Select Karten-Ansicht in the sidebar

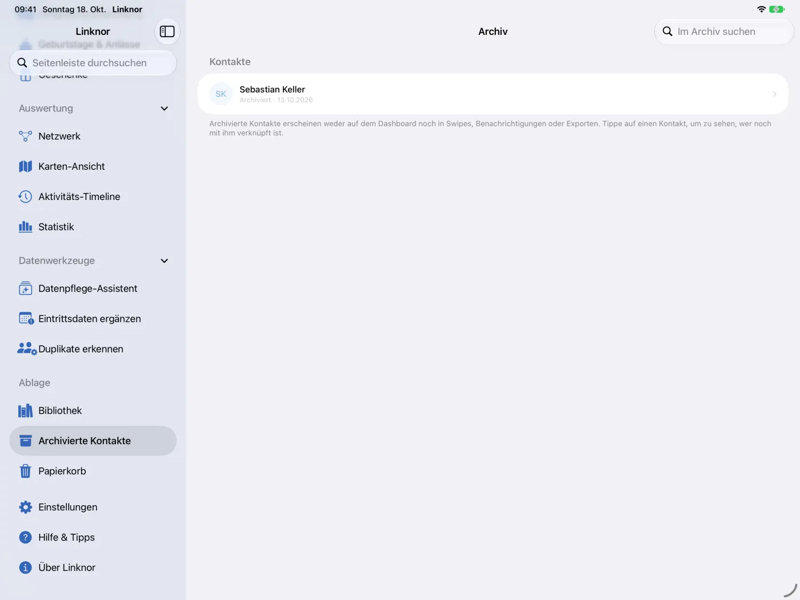coord(93,166)
